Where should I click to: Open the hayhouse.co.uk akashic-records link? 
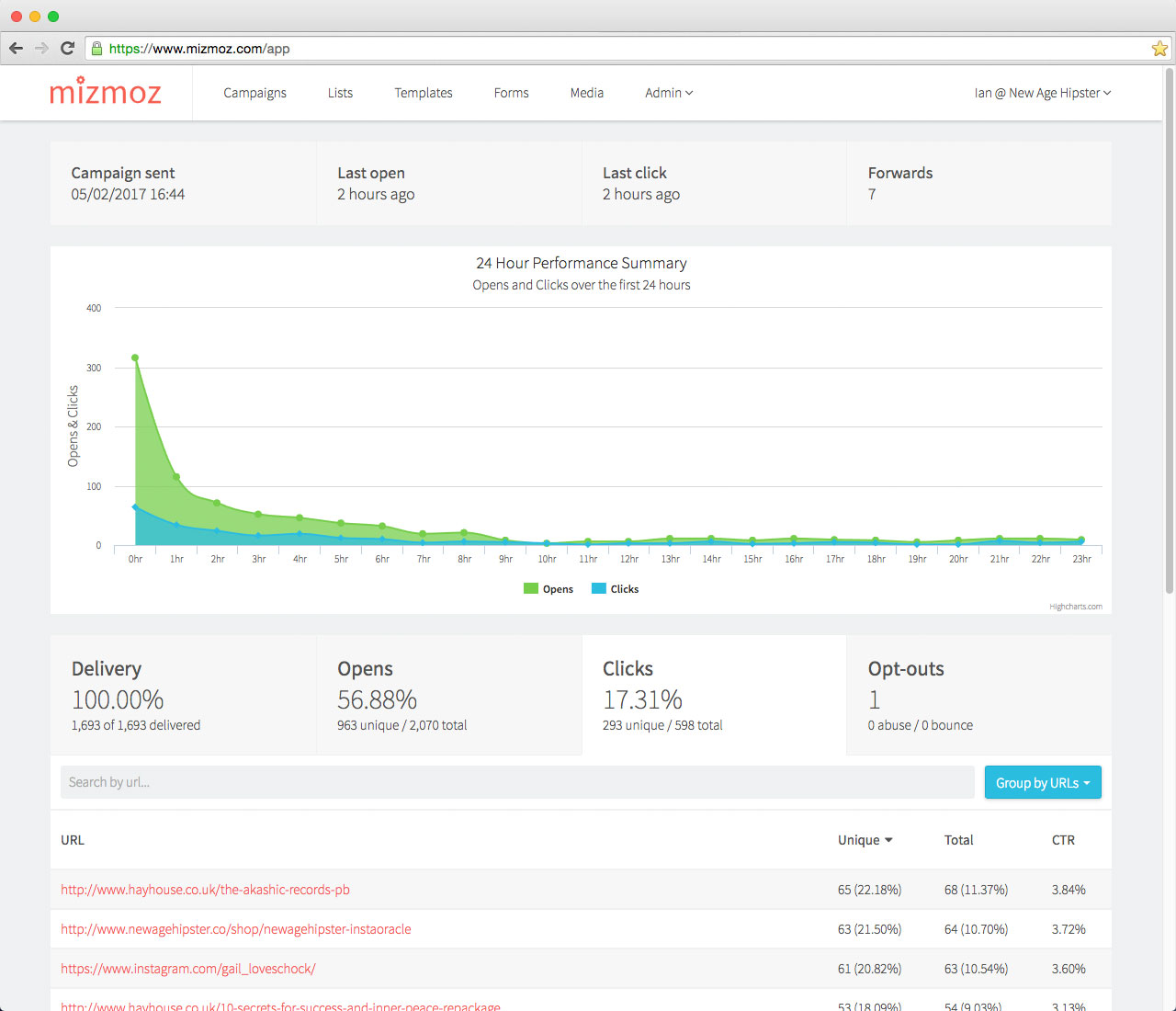[x=205, y=890]
